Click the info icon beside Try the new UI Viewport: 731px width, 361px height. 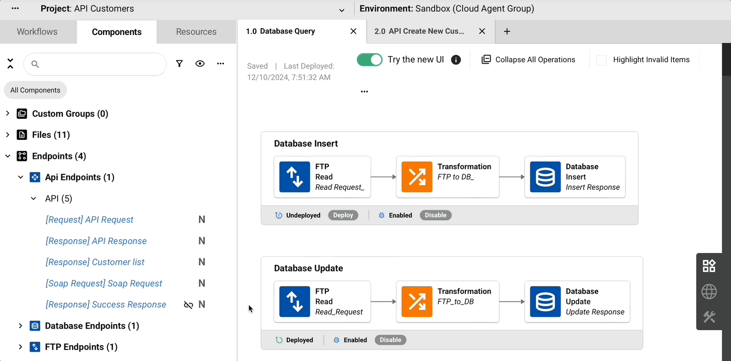[456, 60]
